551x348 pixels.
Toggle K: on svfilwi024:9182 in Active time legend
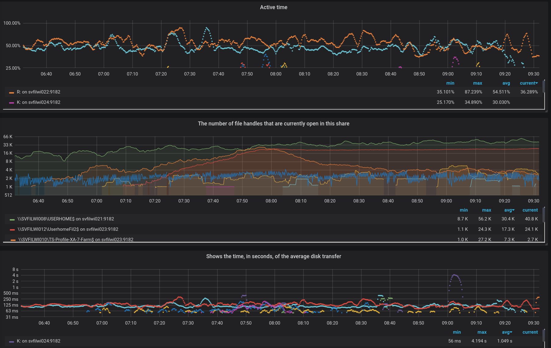[38, 102]
